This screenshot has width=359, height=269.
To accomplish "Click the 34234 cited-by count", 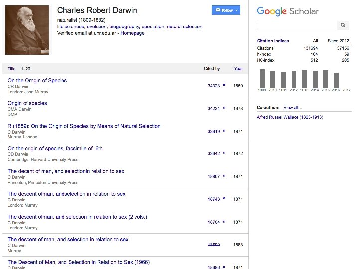I will tap(213, 108).
